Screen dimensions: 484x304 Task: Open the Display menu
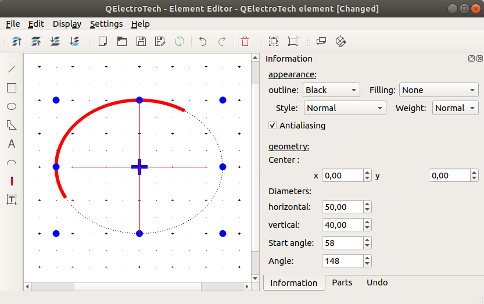pos(67,24)
